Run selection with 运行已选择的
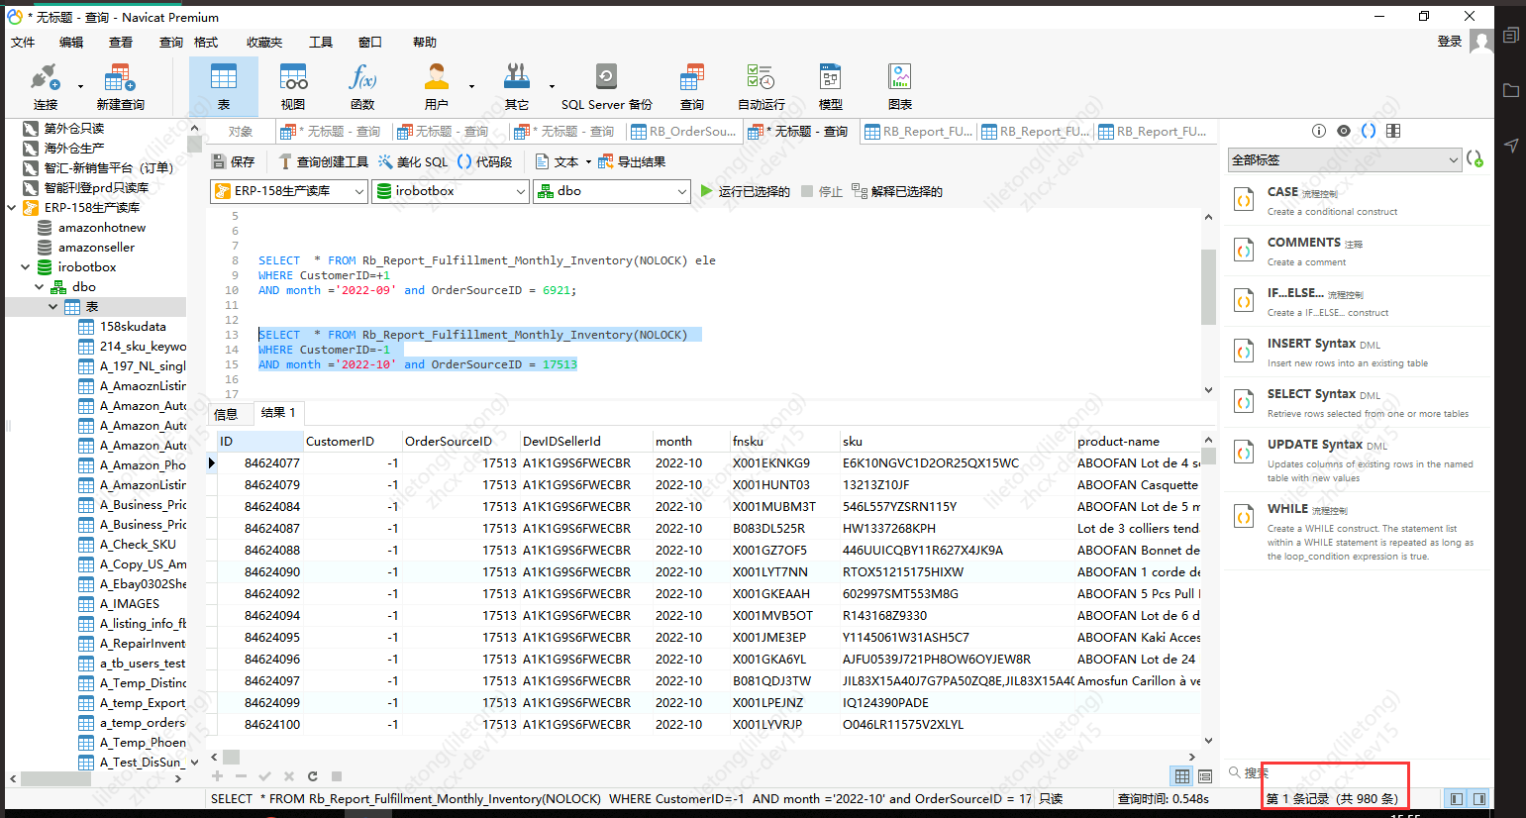This screenshot has height=818, width=1526. 745,191
